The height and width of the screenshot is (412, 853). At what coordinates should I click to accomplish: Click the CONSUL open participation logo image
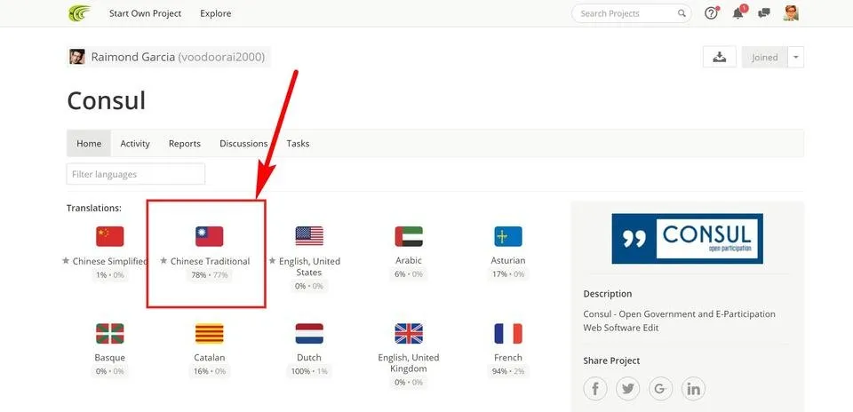tap(687, 238)
